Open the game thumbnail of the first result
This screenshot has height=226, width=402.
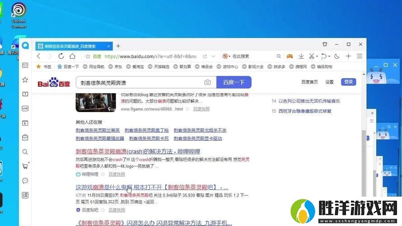point(95,103)
